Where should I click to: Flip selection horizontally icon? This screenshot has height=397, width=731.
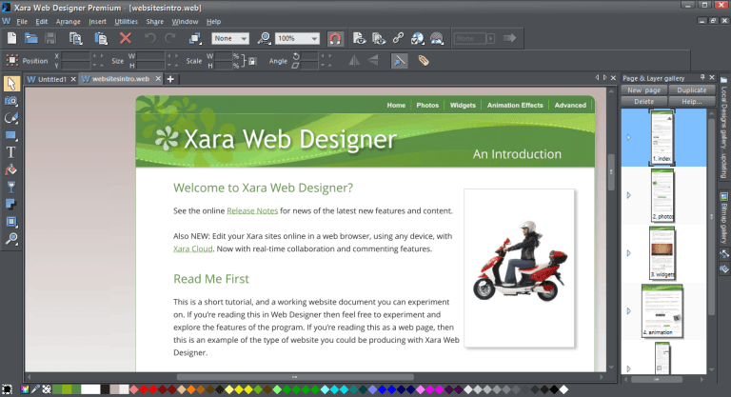[x=354, y=61]
